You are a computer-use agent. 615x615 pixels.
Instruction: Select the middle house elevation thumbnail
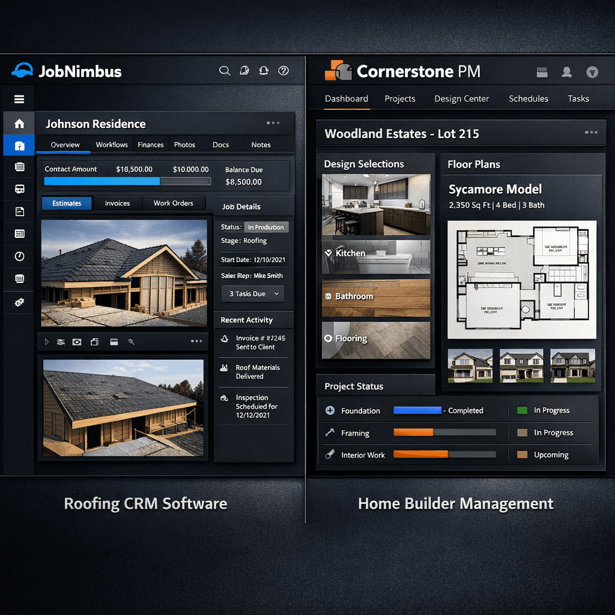521,366
